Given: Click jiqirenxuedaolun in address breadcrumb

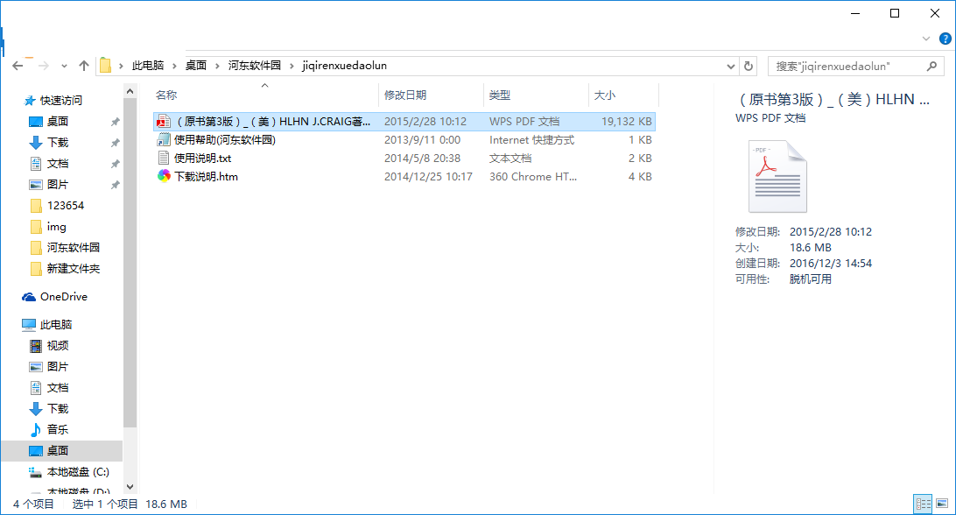Looking at the screenshot, I should (x=344, y=66).
